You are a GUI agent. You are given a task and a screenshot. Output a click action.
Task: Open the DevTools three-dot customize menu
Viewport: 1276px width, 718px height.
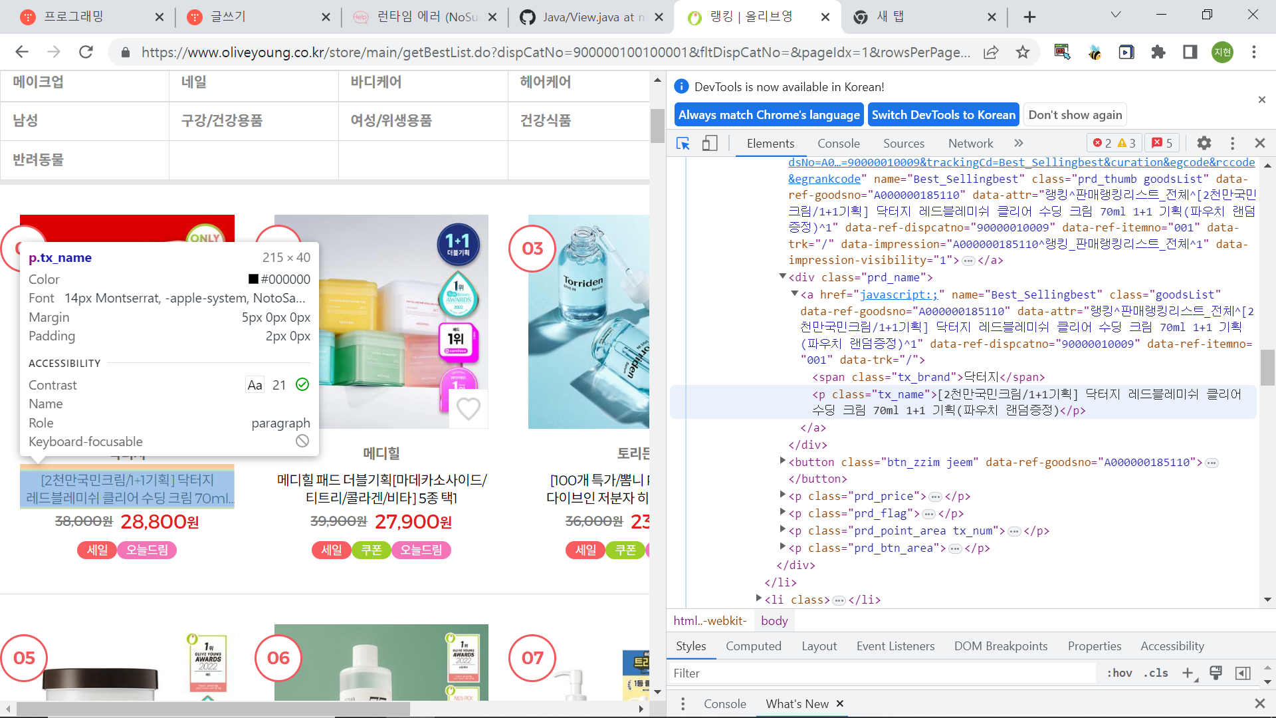pyautogui.click(x=1232, y=143)
